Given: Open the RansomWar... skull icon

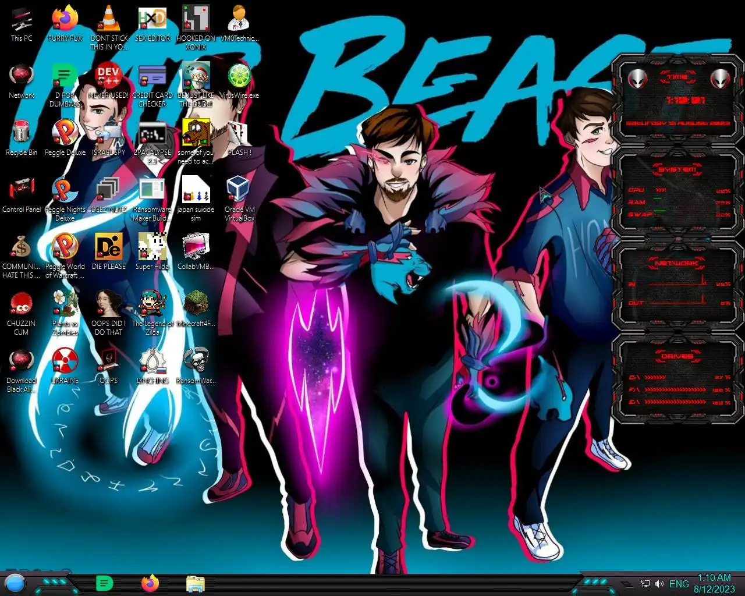Looking at the screenshot, I should [196, 366].
